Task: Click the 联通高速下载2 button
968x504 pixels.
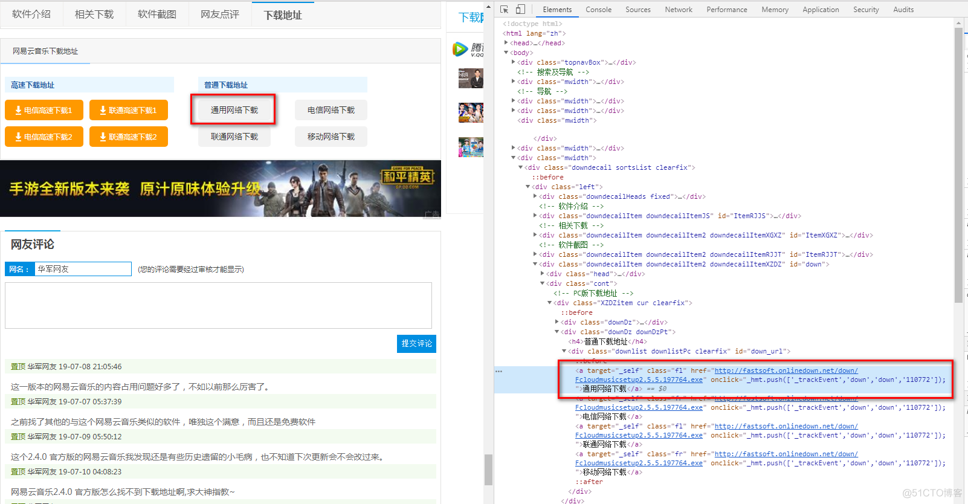Action: pyautogui.click(x=129, y=137)
